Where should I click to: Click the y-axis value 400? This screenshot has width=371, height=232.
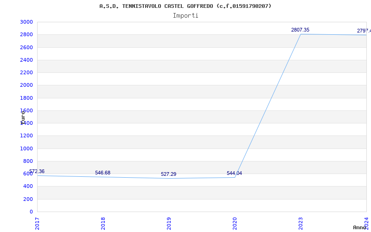[28, 187]
